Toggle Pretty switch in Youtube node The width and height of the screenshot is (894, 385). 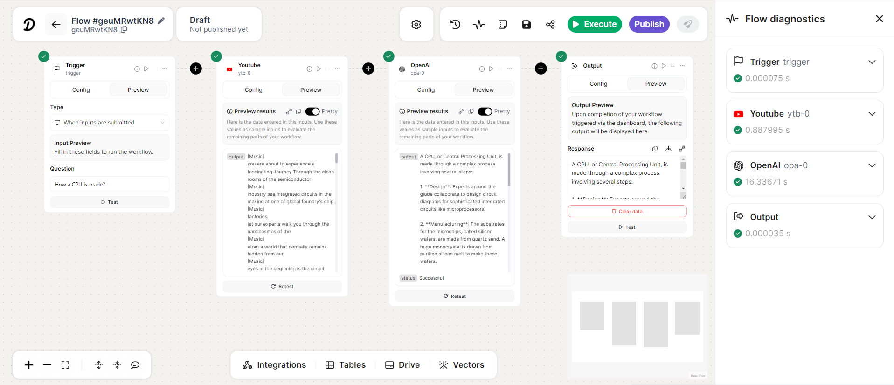[312, 111]
